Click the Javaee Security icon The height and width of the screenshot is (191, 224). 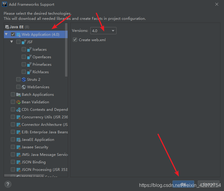click(19, 147)
